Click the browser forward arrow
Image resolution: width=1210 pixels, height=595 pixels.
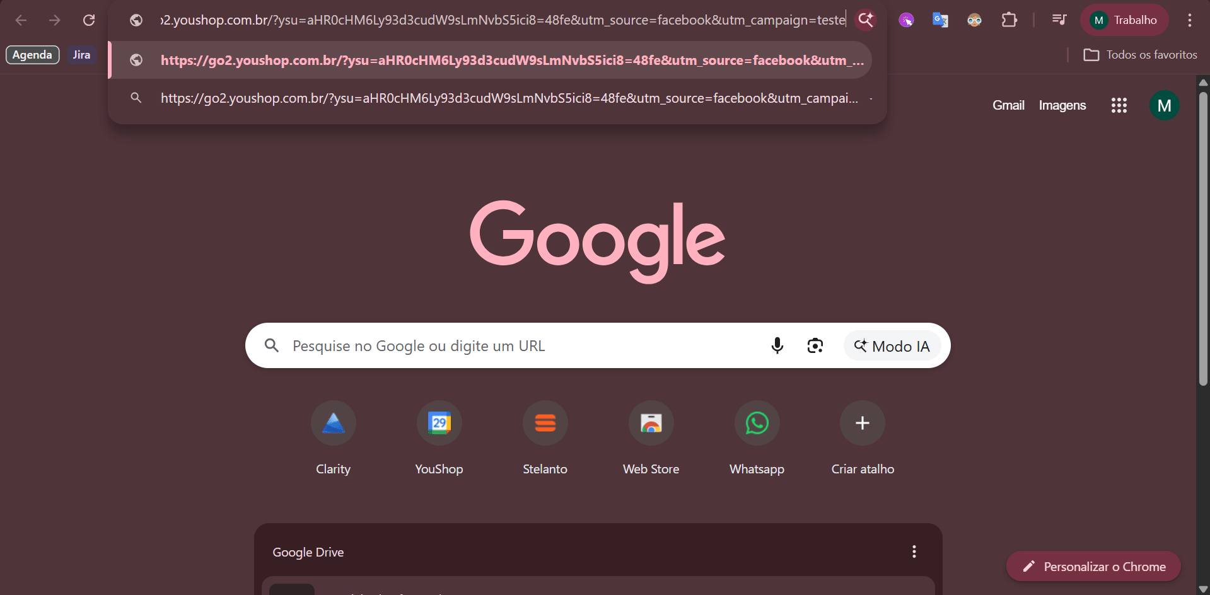(55, 20)
